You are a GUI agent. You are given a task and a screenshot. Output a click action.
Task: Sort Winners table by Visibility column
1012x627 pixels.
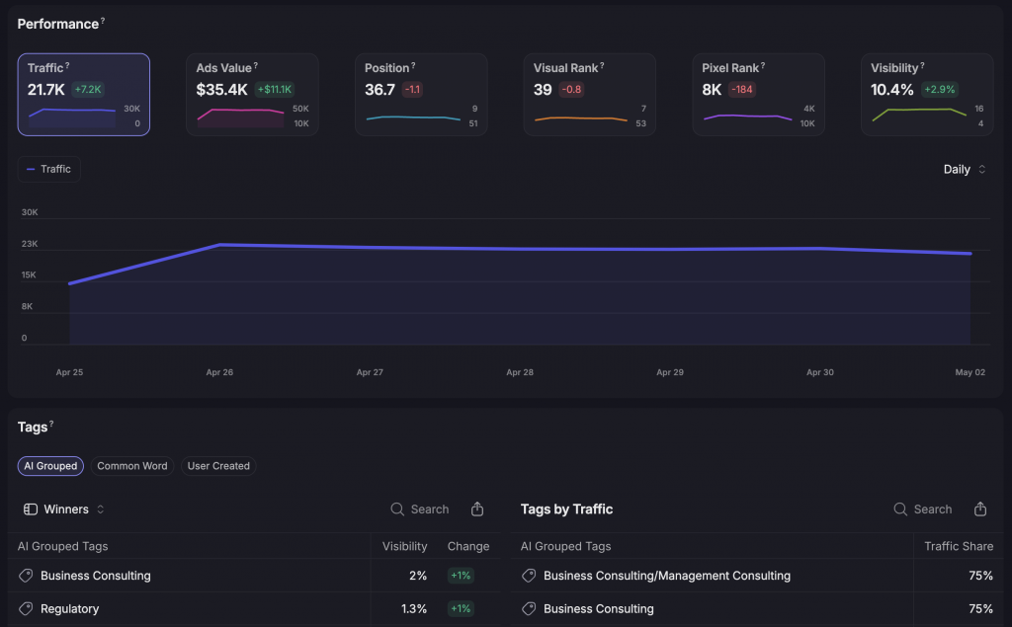pos(404,546)
